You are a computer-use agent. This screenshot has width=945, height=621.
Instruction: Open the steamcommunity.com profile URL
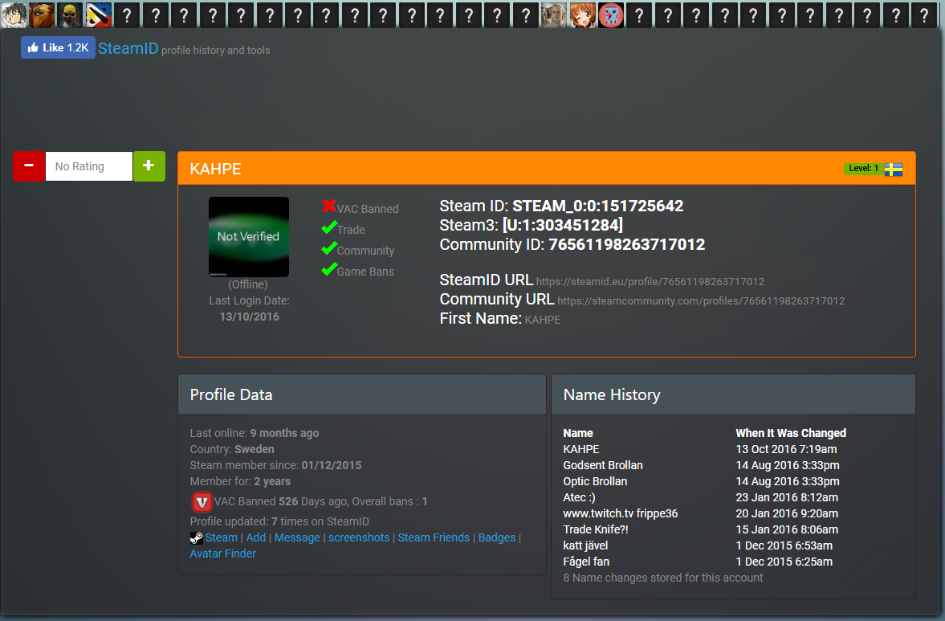point(701,300)
